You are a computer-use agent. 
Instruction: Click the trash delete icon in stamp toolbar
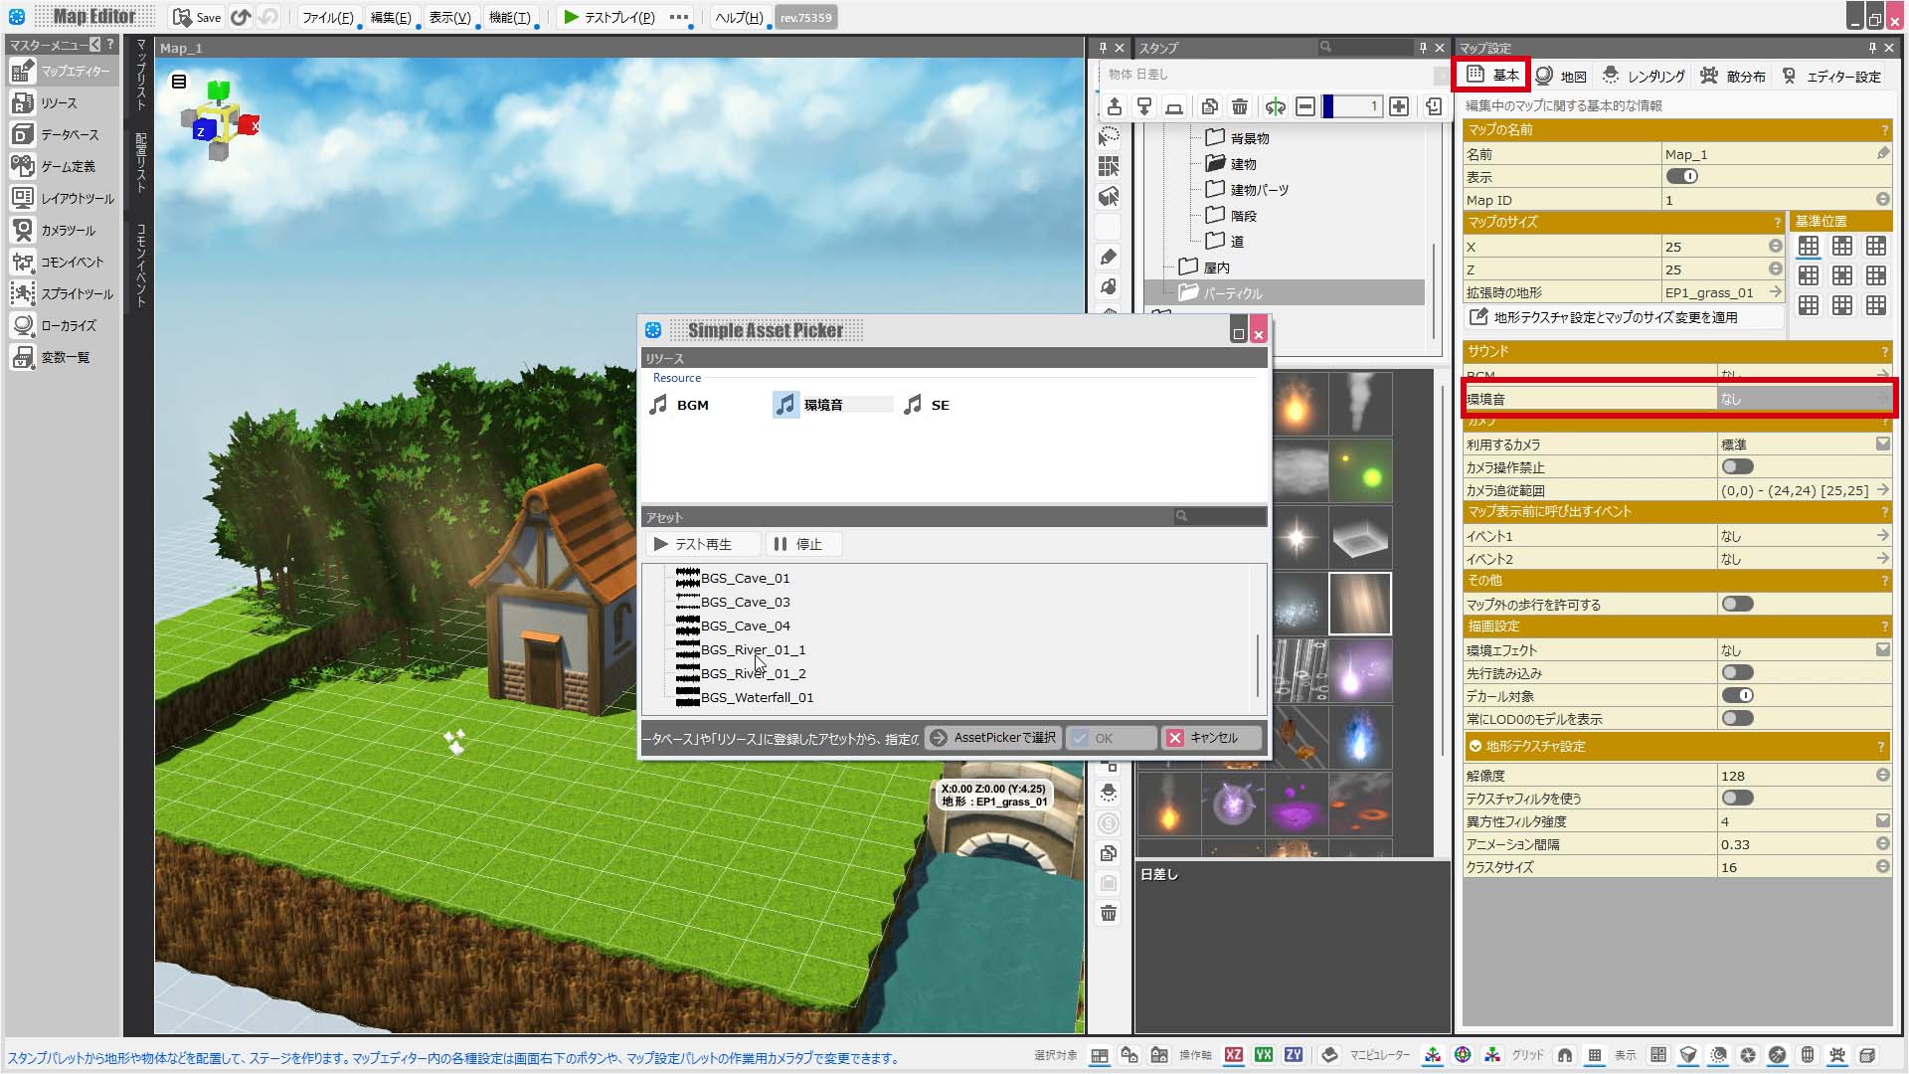pos(1240,106)
